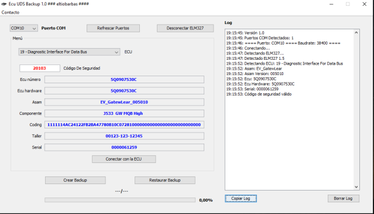Click the '---/---' progress counter text
Image resolution: width=374 pixels, height=214 pixels.
122,191
